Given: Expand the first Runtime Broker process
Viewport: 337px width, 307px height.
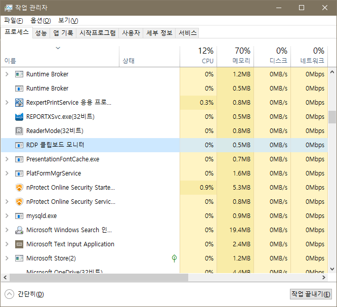Looking at the screenshot, I should coord(7,74).
